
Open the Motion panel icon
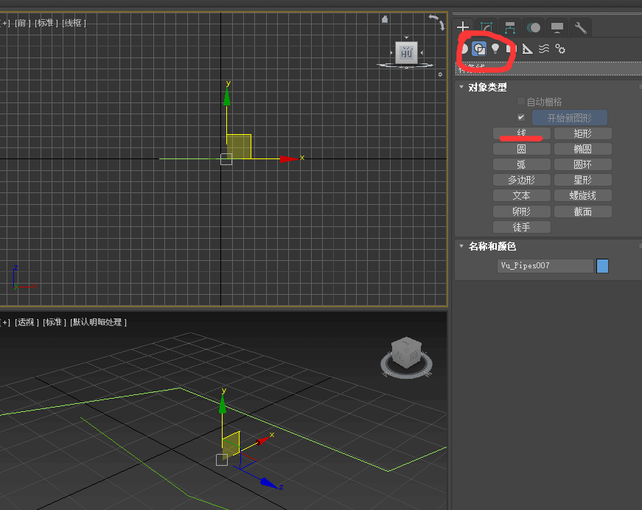[x=534, y=28]
